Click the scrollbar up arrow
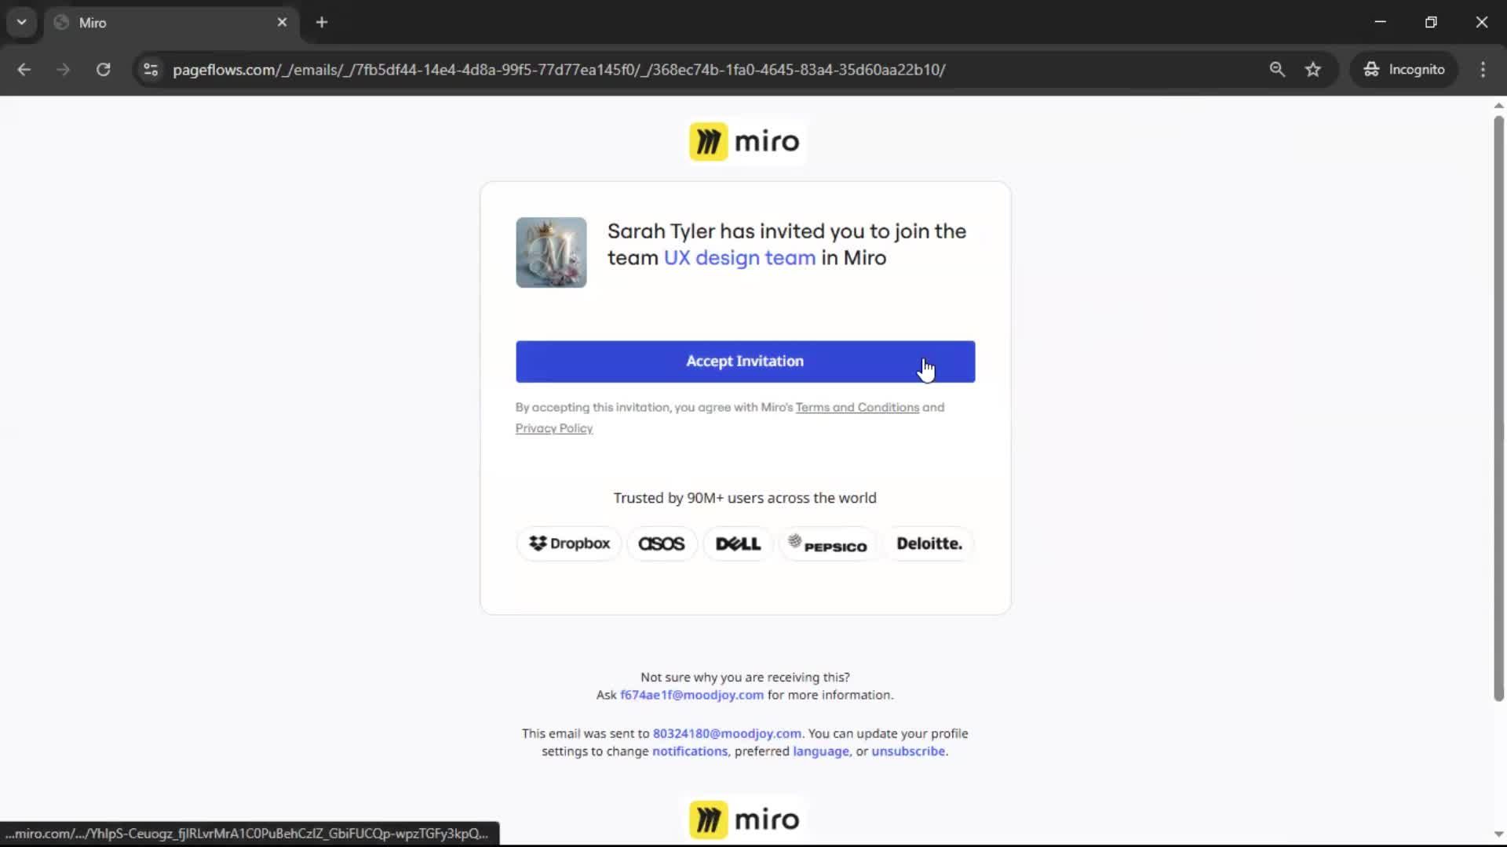Image resolution: width=1507 pixels, height=847 pixels. pos(1498,105)
